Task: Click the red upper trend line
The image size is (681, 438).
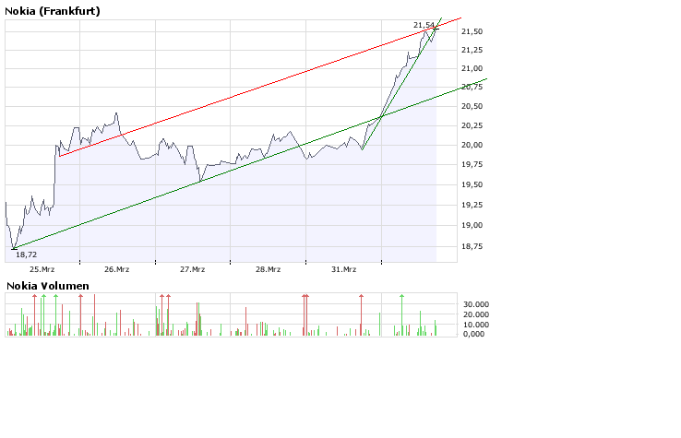Action: pos(260,87)
